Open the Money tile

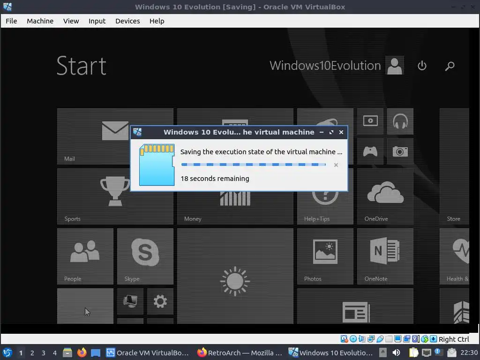(235, 208)
